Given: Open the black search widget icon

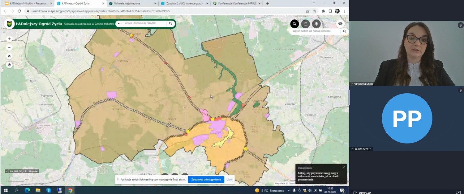Looking at the screenshot, I should pyautogui.click(x=294, y=24).
